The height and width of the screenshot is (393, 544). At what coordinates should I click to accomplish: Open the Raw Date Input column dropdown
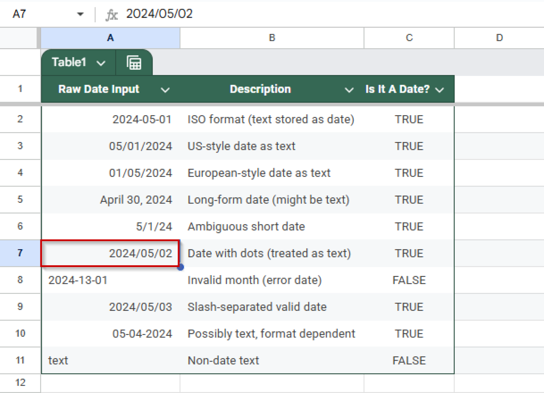click(165, 90)
